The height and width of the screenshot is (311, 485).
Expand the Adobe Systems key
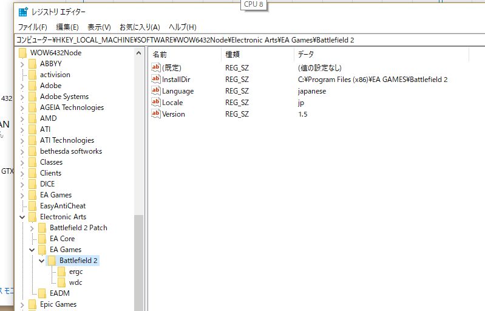pyautogui.click(x=22, y=97)
